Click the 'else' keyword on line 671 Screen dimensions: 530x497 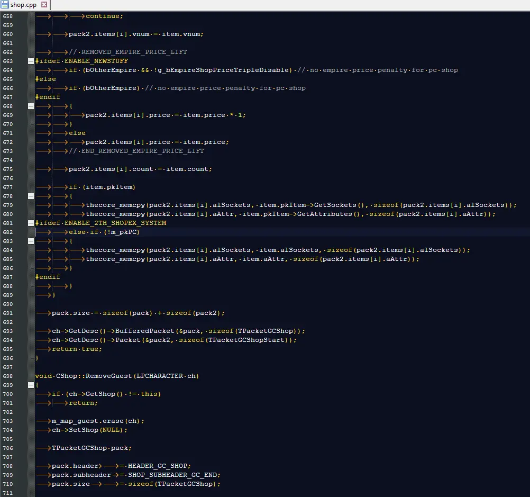[x=77, y=133]
